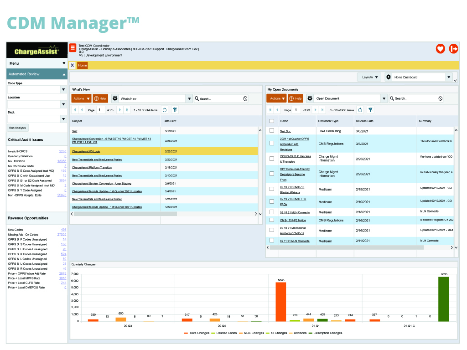Click search magnifier in My Open Documents
467x350 pixels.
tap(392, 98)
